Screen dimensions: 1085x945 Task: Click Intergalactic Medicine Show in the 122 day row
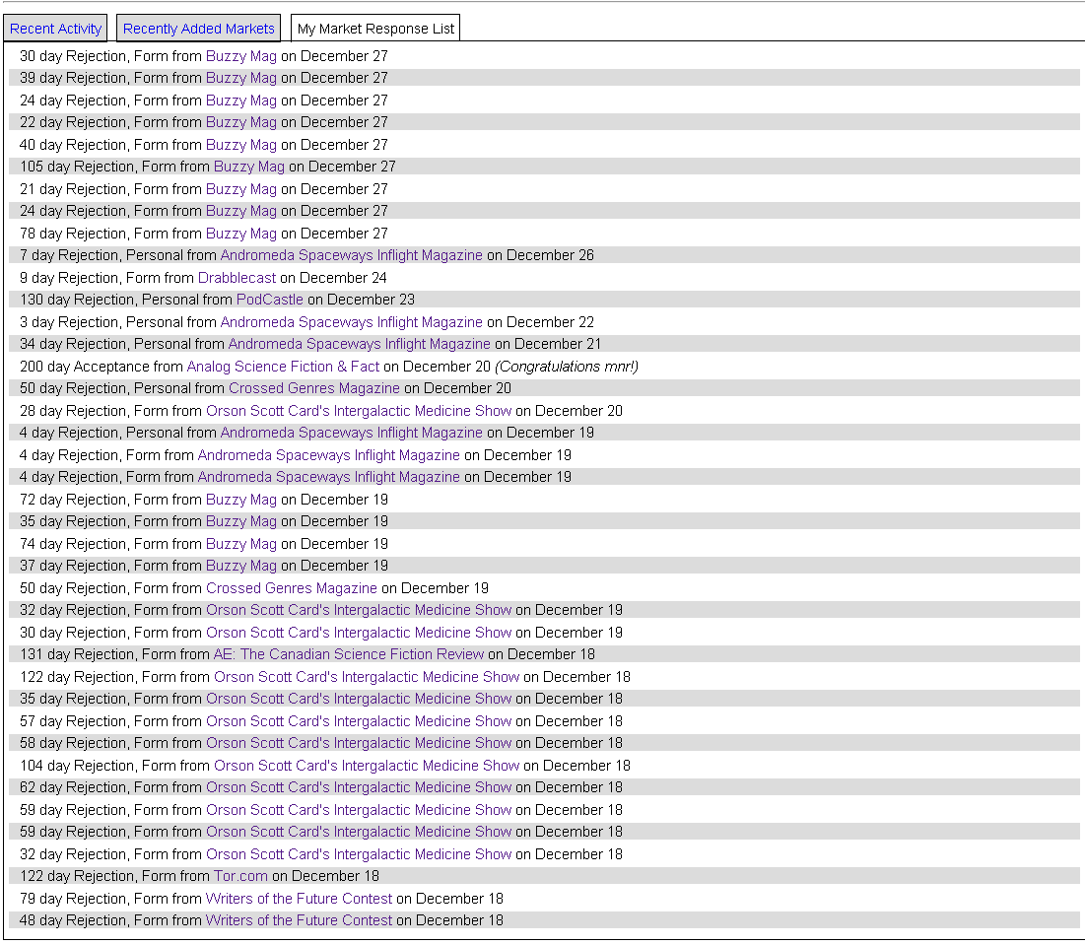click(367, 677)
